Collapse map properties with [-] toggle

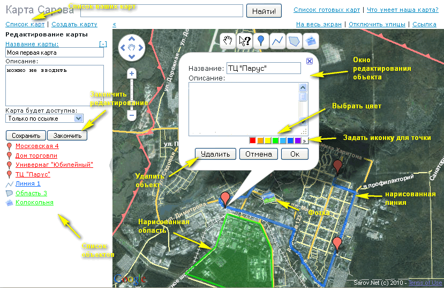point(103,44)
